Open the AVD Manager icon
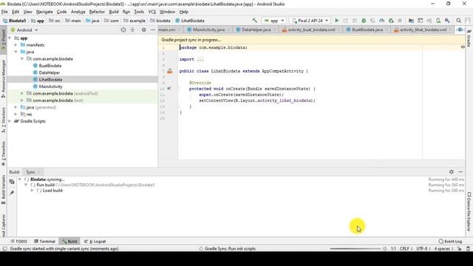Image resolution: width=473 pixels, height=266 pixels. click(438, 21)
